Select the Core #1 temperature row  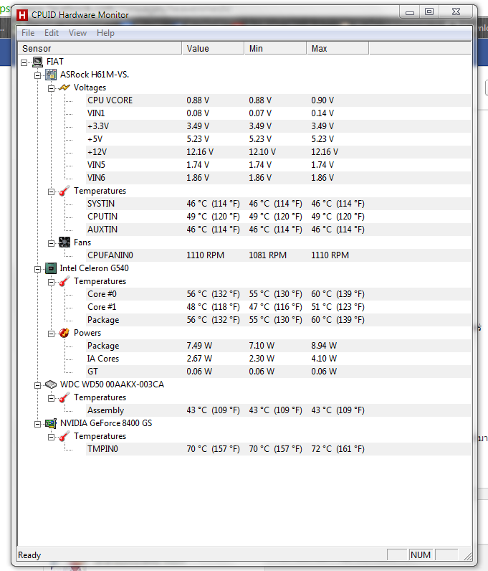click(278, 307)
